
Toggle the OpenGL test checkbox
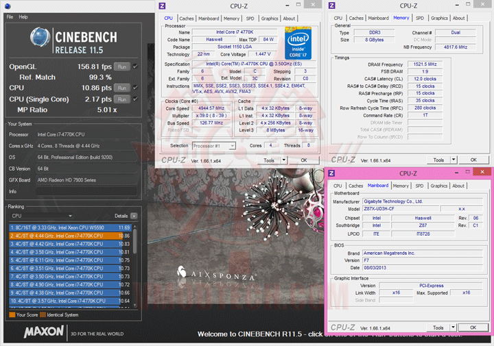coord(135,66)
